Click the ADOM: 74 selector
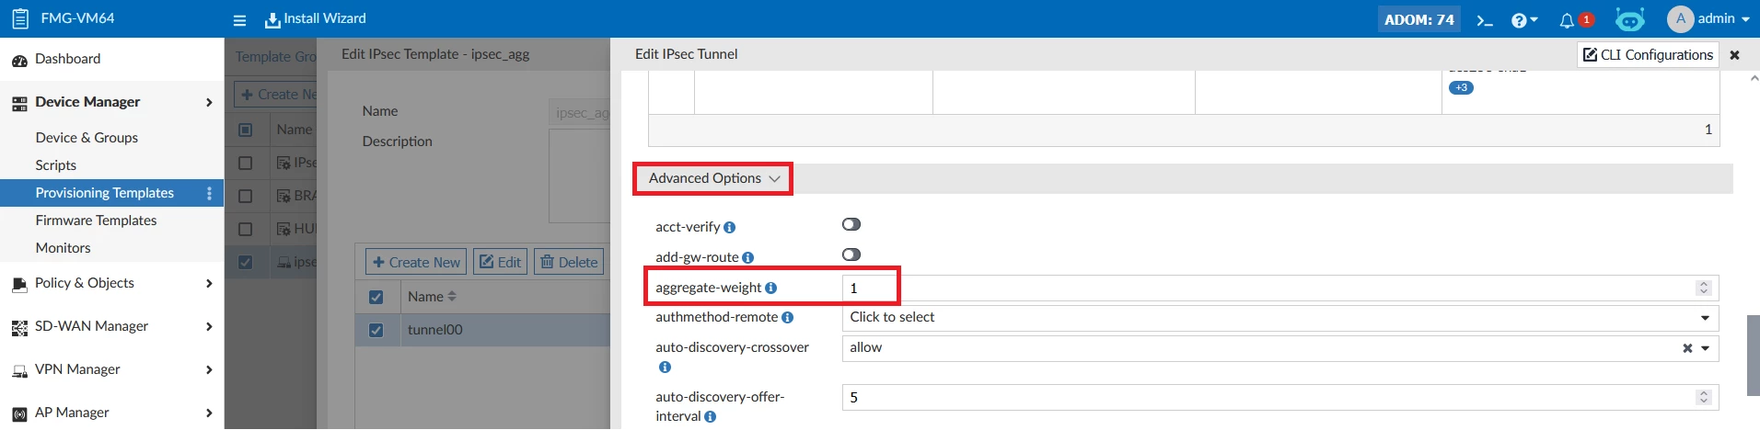 (x=1418, y=19)
